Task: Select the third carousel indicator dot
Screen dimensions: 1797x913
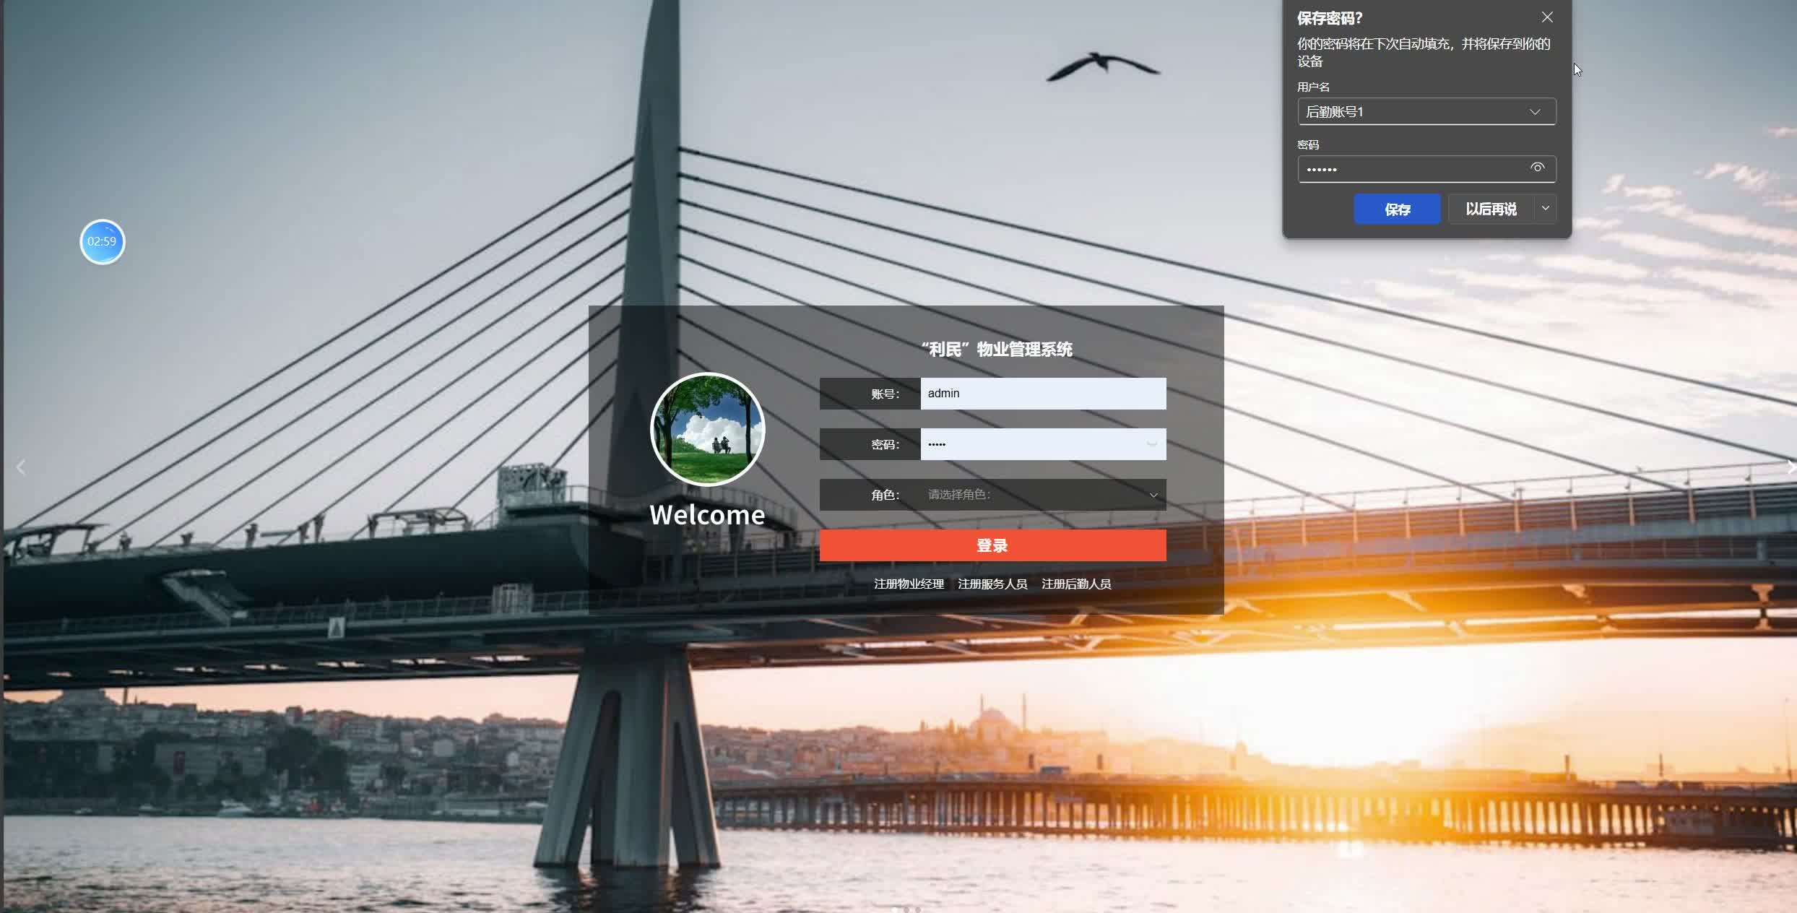Action: pos(918,909)
